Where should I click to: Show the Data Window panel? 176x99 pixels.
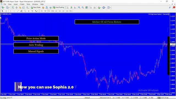click(x=16, y=7)
